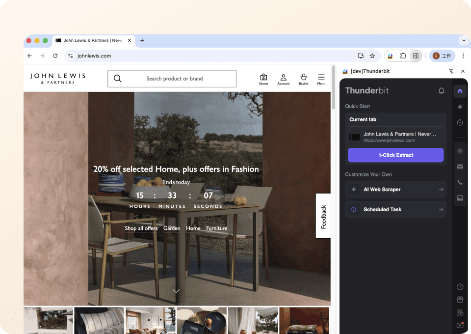This screenshot has height=334, width=471.
Task: Select the John Lewis & Partners browser tab
Action: pos(93,40)
